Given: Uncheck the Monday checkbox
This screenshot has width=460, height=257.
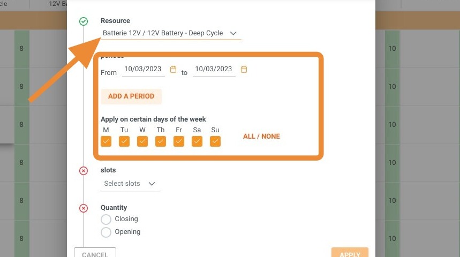Looking at the screenshot, I should [106, 141].
